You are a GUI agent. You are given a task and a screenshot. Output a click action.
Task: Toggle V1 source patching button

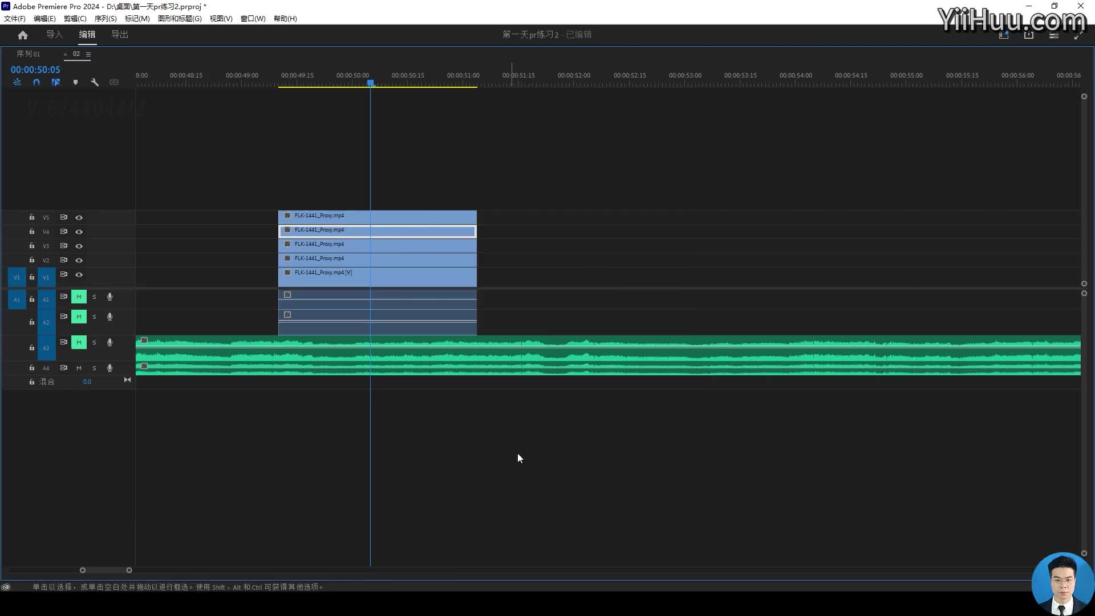click(17, 277)
